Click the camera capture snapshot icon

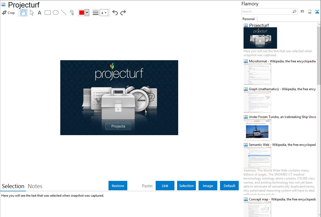tap(302, 12)
